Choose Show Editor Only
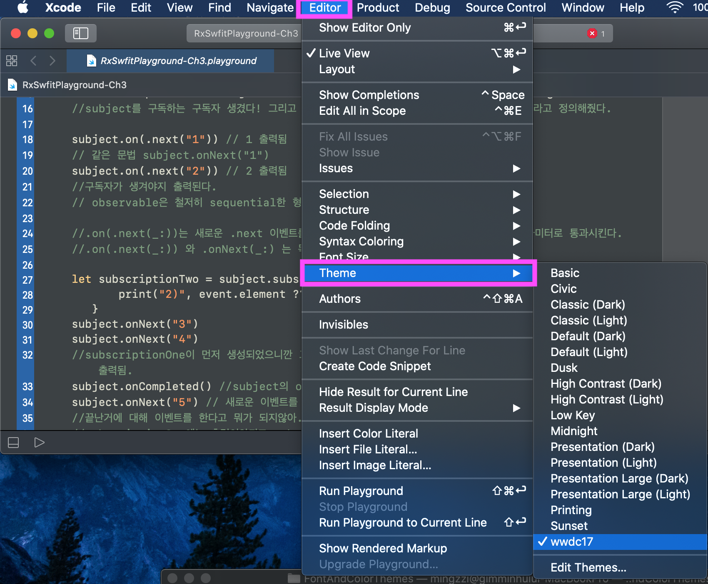Viewport: 708px width, 584px height. 417,27
